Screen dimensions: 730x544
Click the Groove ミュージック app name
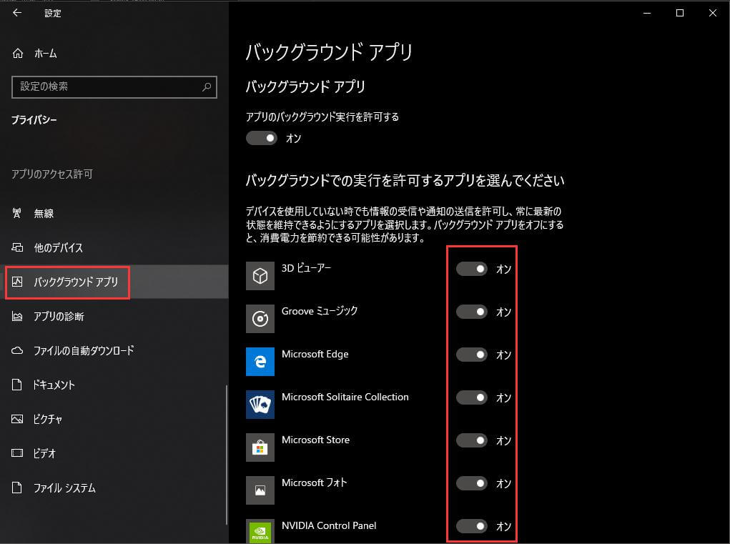320,311
